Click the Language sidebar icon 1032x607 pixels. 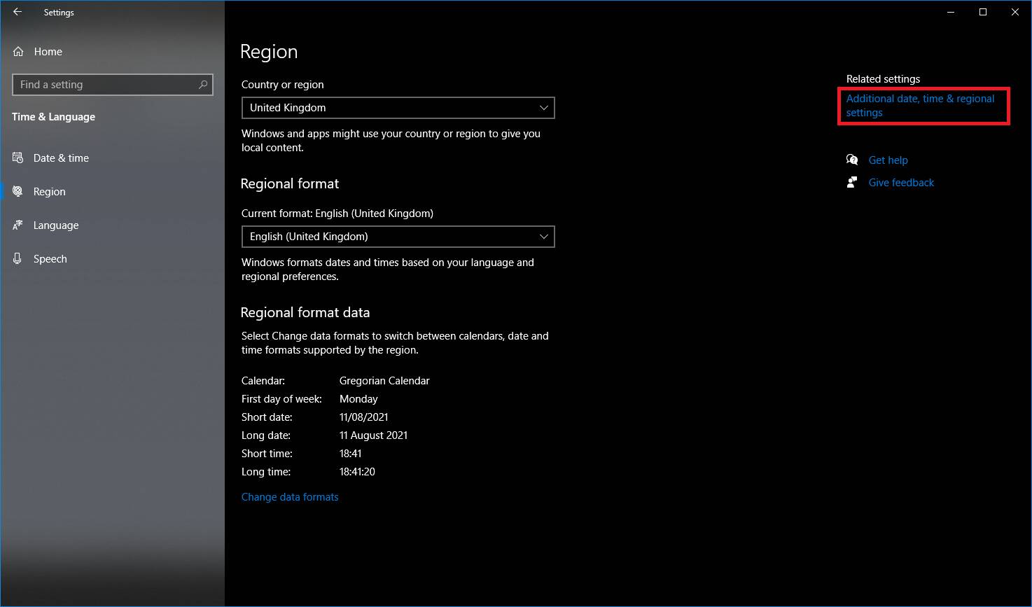tap(18, 225)
